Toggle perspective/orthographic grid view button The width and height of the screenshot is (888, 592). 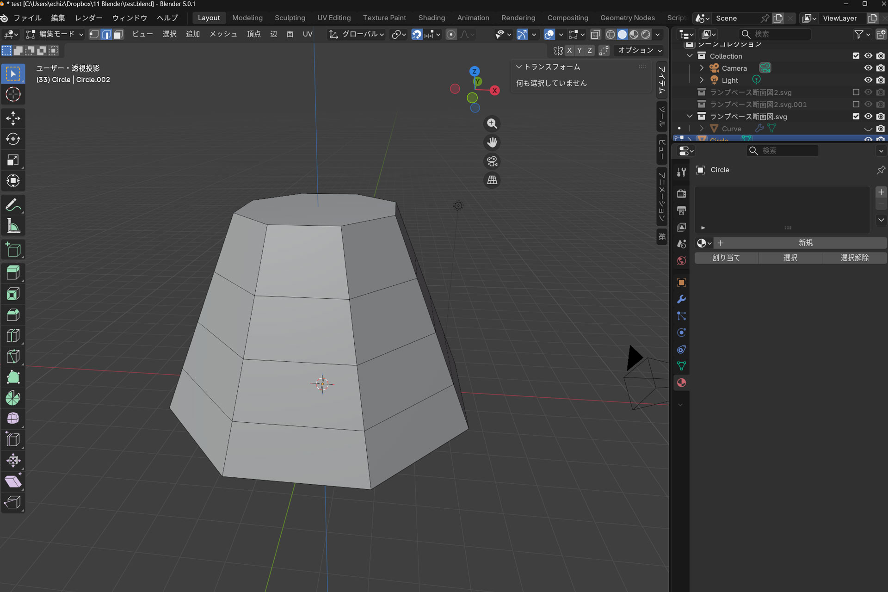[492, 180]
